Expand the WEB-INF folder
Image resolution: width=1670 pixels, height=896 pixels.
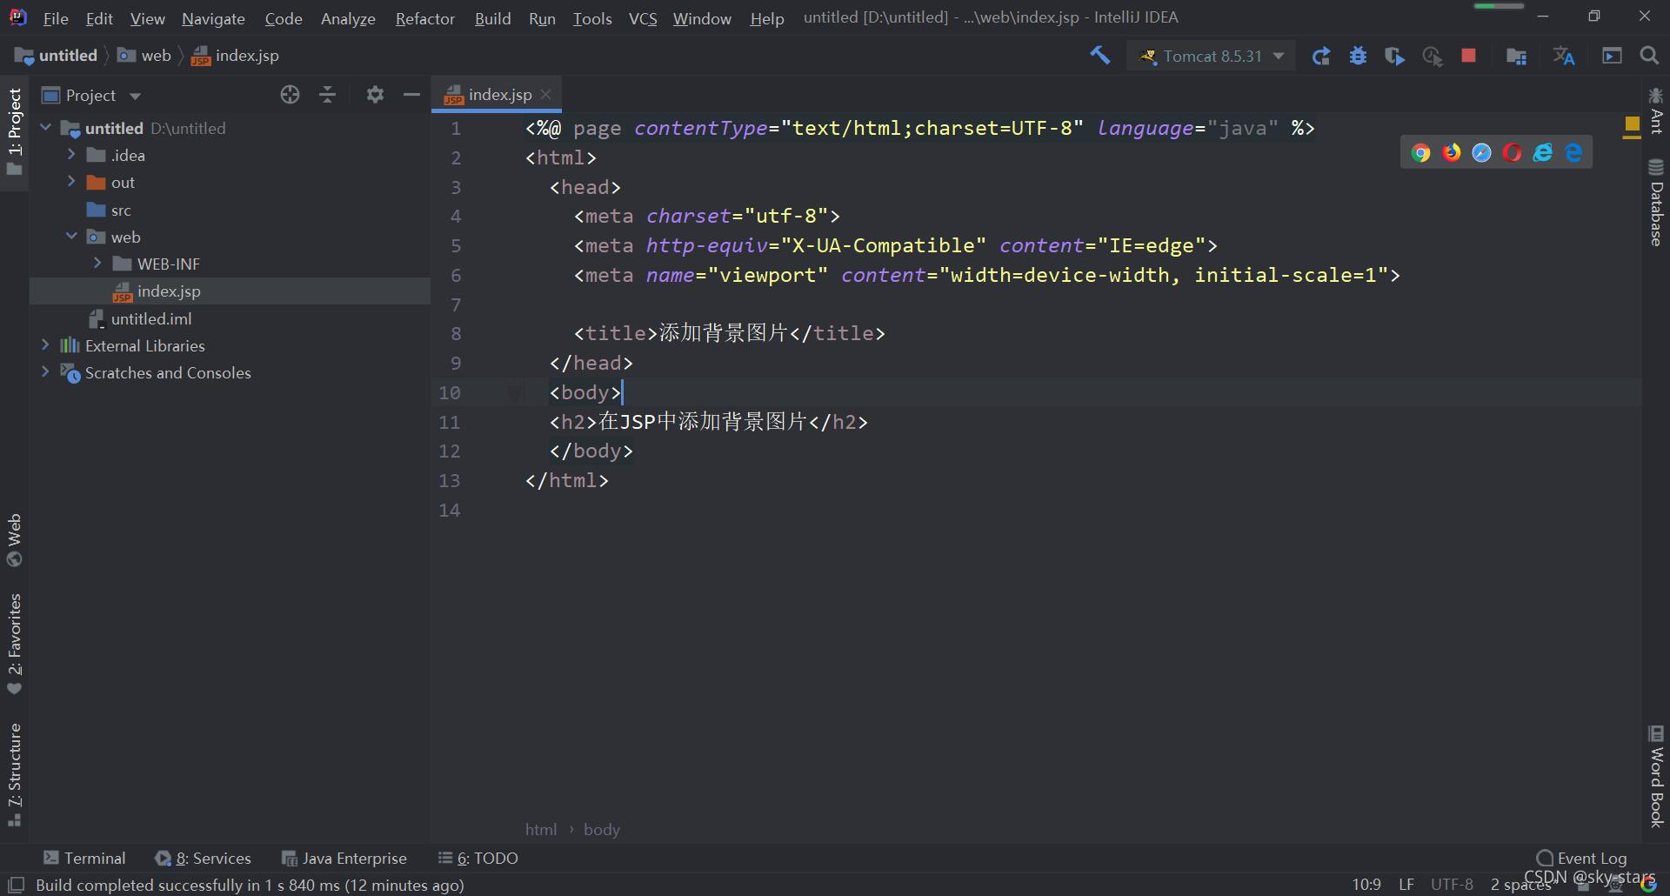[x=98, y=264]
